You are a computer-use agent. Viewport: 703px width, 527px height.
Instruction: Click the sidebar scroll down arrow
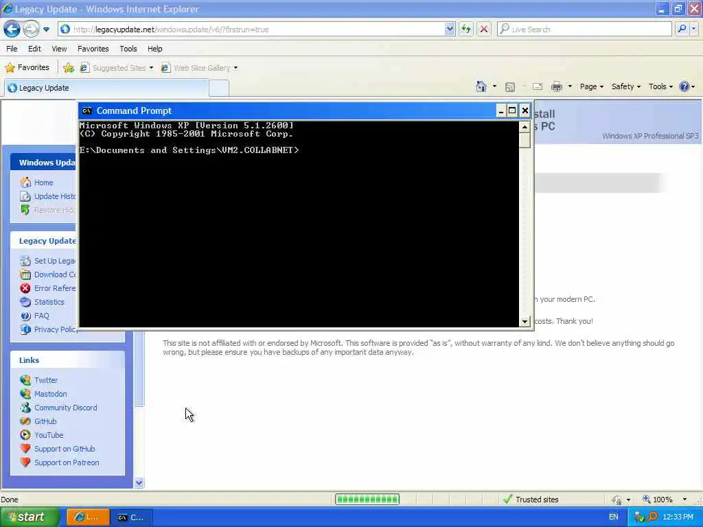pos(139,482)
